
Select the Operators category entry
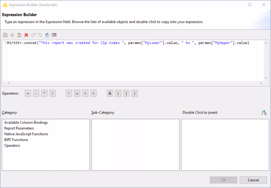pos(12,145)
